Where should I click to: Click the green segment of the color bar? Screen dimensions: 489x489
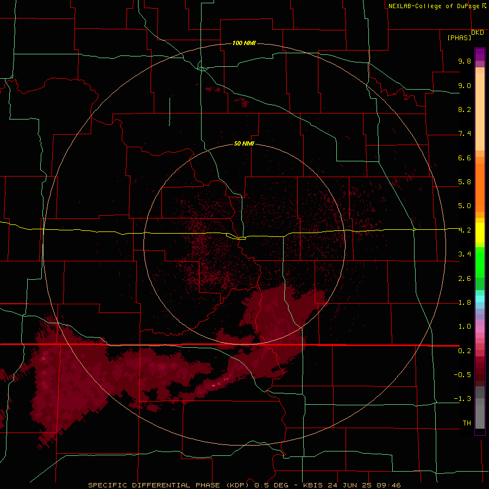click(480, 262)
